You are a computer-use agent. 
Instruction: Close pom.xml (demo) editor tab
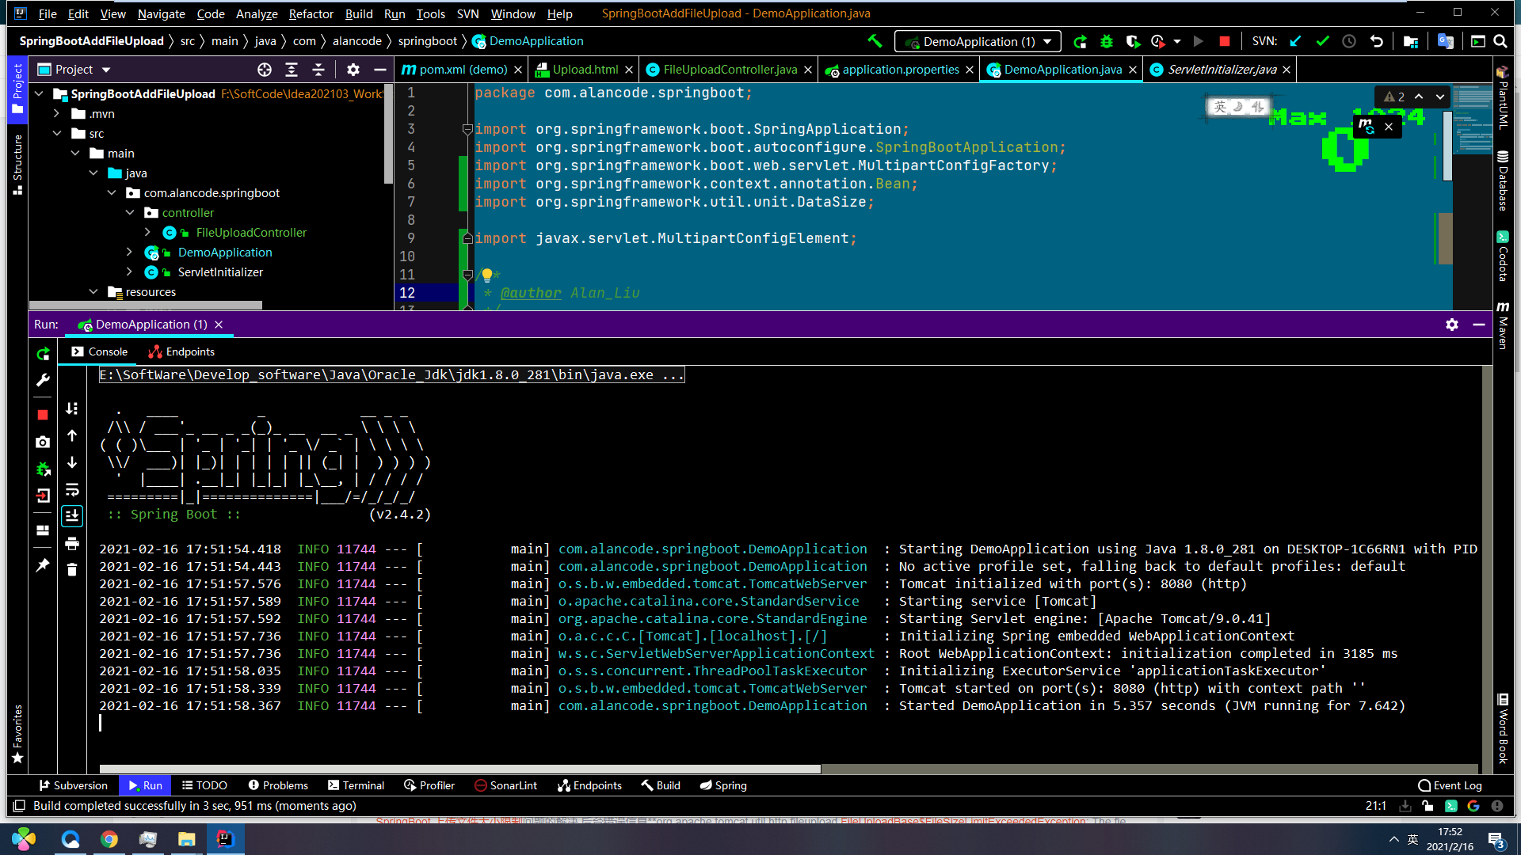click(518, 70)
